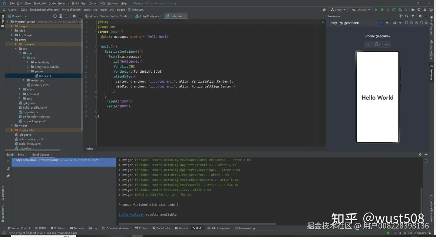Click the build output horizontal scrollbar

(x=197, y=224)
